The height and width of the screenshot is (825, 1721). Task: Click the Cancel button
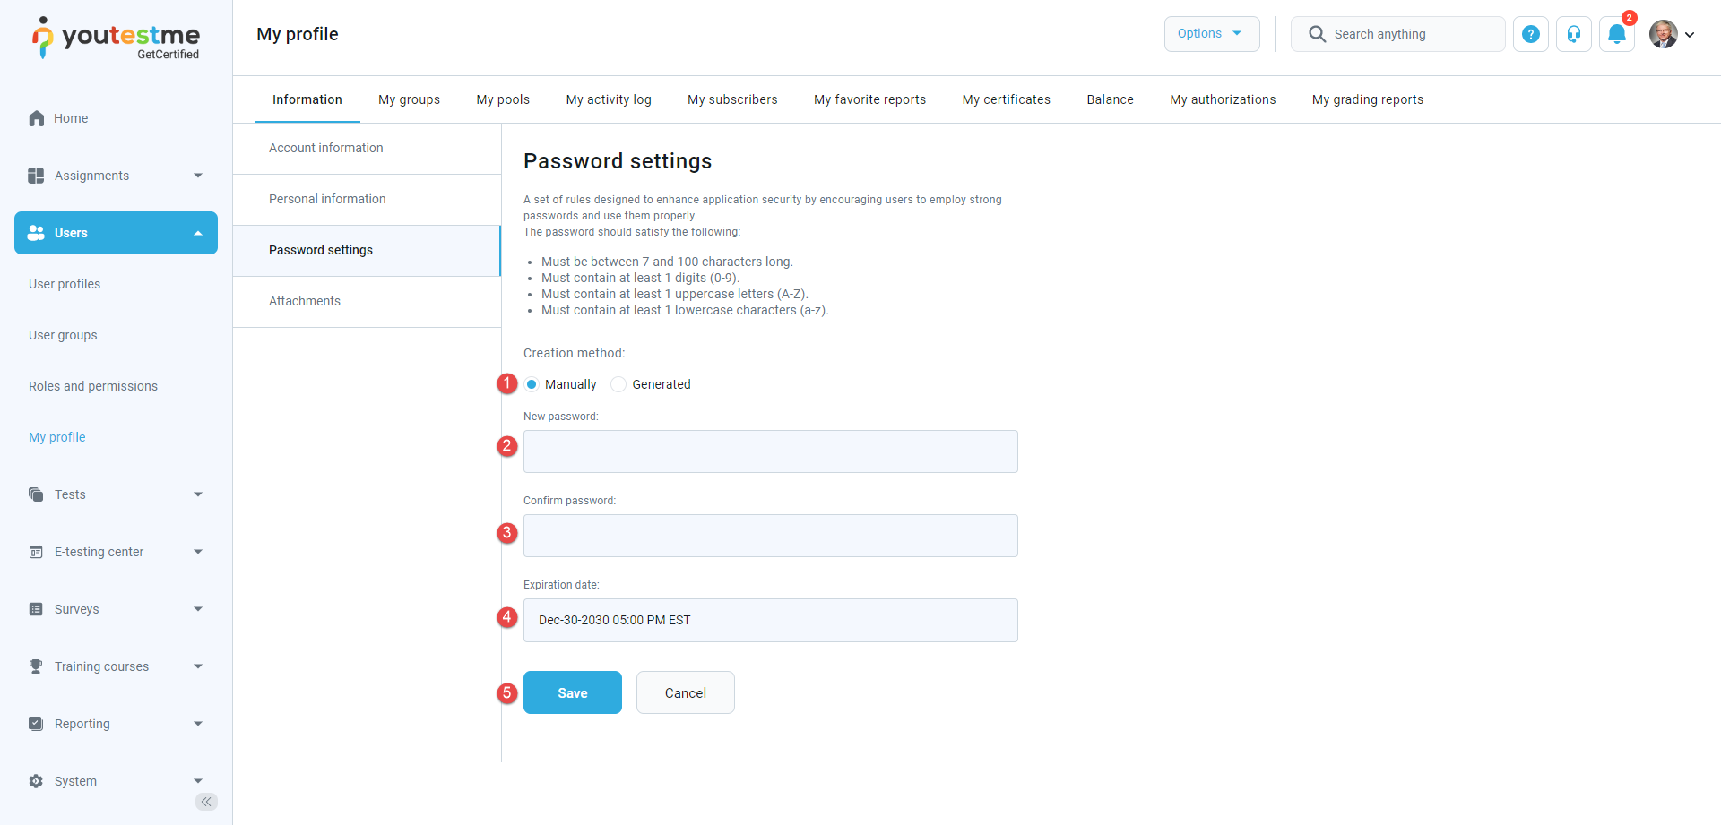tap(685, 692)
